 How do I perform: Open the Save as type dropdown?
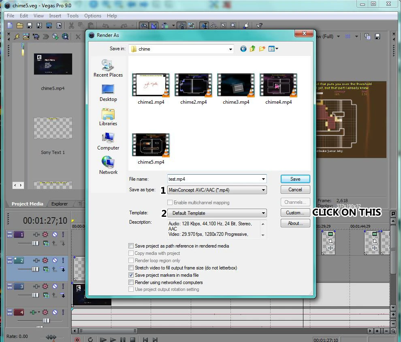click(263, 190)
